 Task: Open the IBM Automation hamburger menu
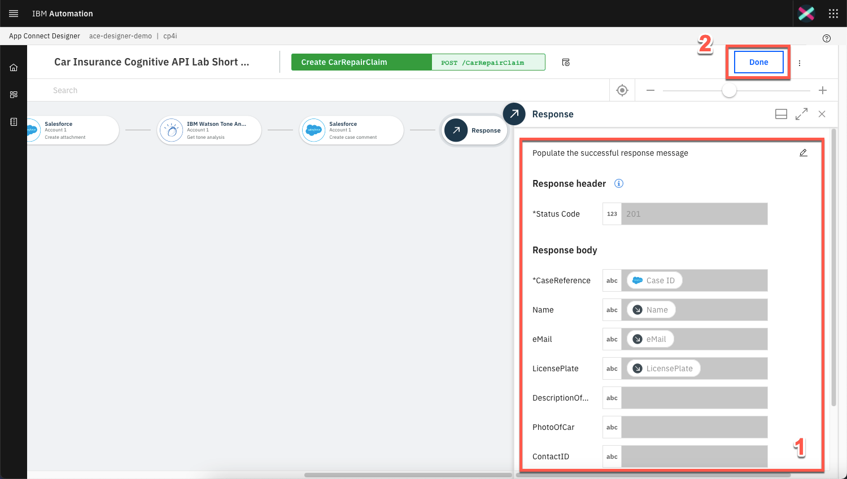pyautogui.click(x=14, y=14)
